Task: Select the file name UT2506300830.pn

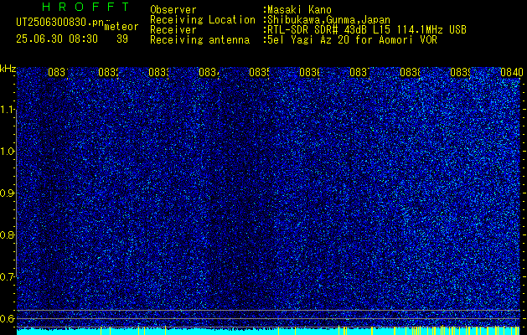Action: (60, 23)
